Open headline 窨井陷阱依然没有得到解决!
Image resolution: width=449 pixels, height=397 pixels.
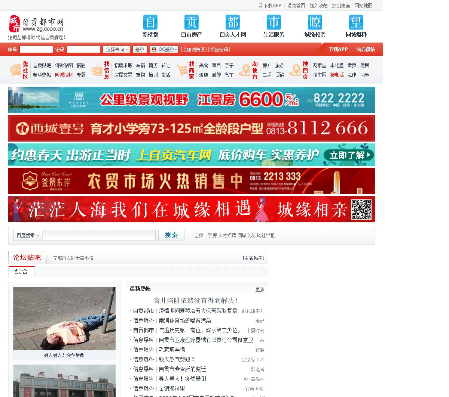tap(196, 300)
